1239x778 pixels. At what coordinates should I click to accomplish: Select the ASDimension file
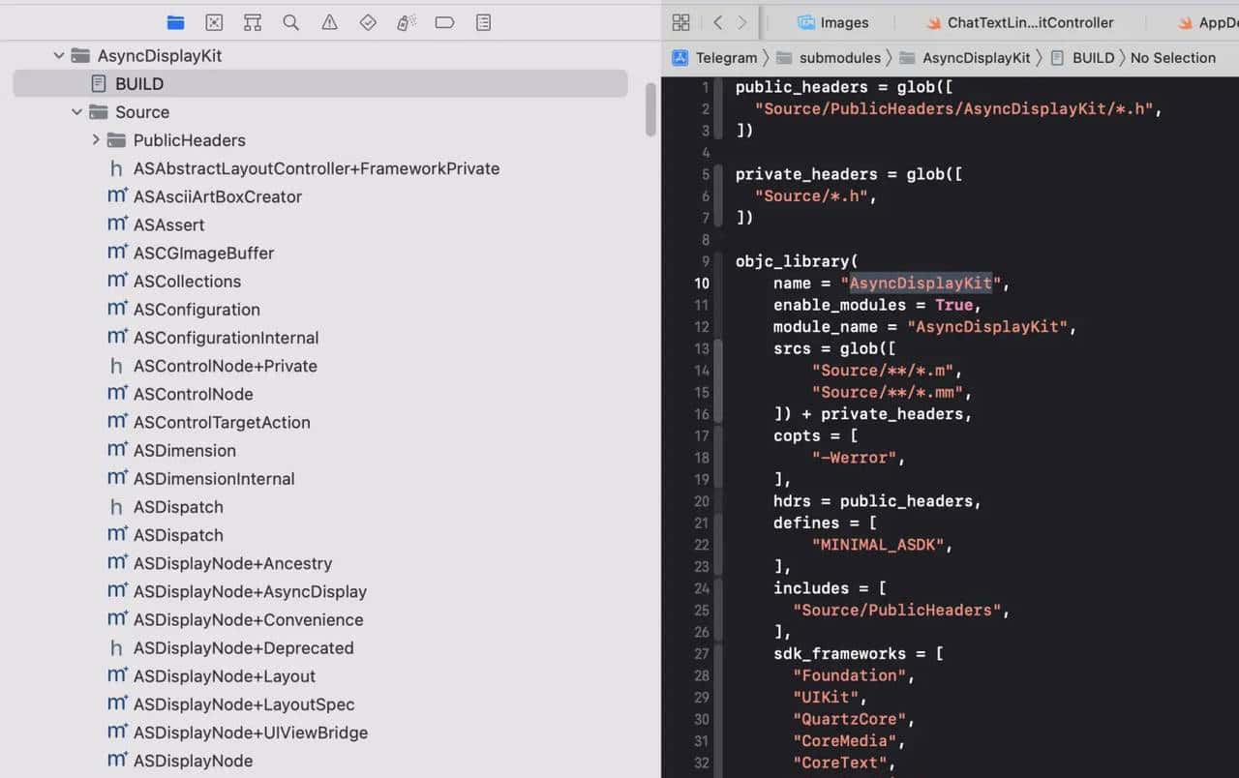click(x=185, y=450)
